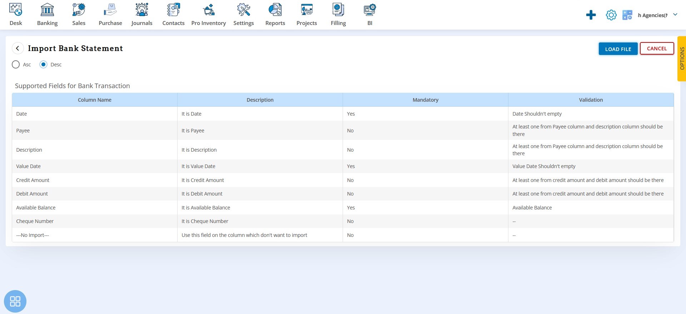Open the Journals module icon
This screenshot has height=314, width=686.
(x=142, y=10)
